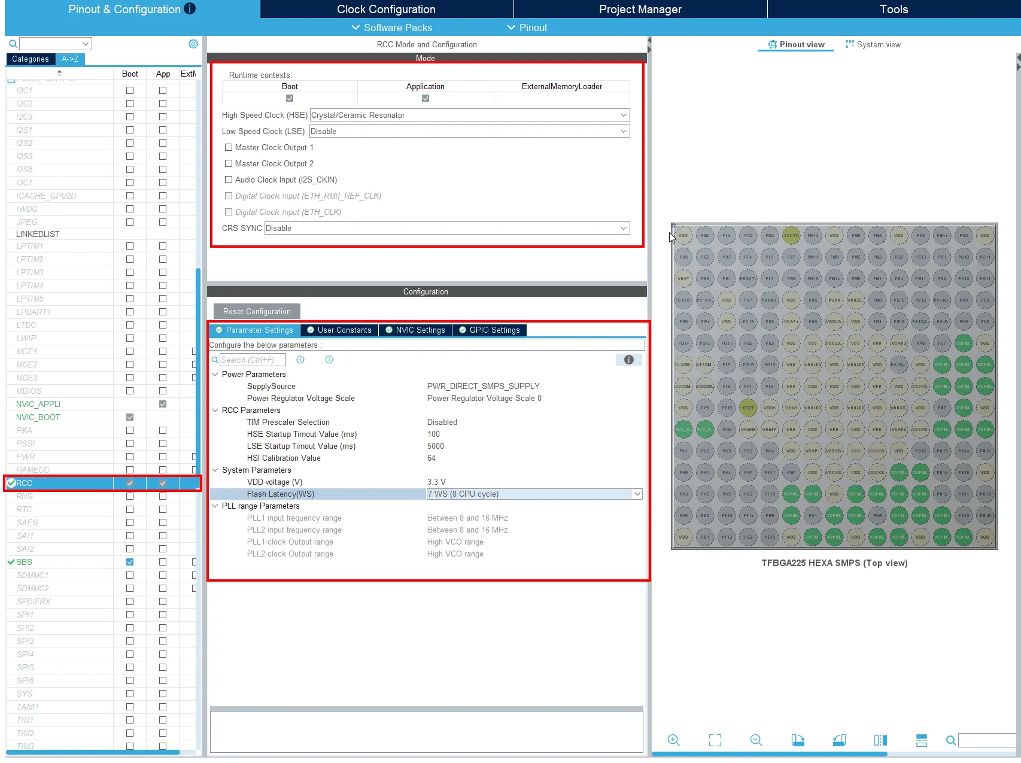Go to next parameter search result
This screenshot has height=763, width=1021.
(329, 360)
